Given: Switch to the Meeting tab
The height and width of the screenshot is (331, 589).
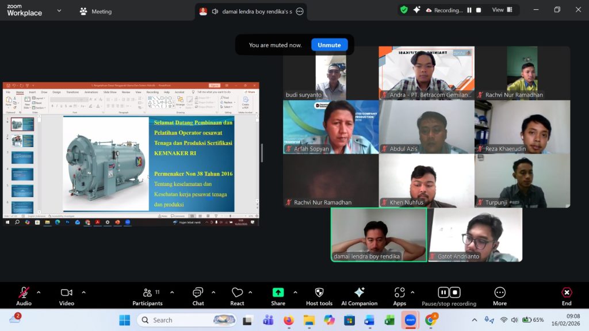Looking at the screenshot, I should click(95, 11).
